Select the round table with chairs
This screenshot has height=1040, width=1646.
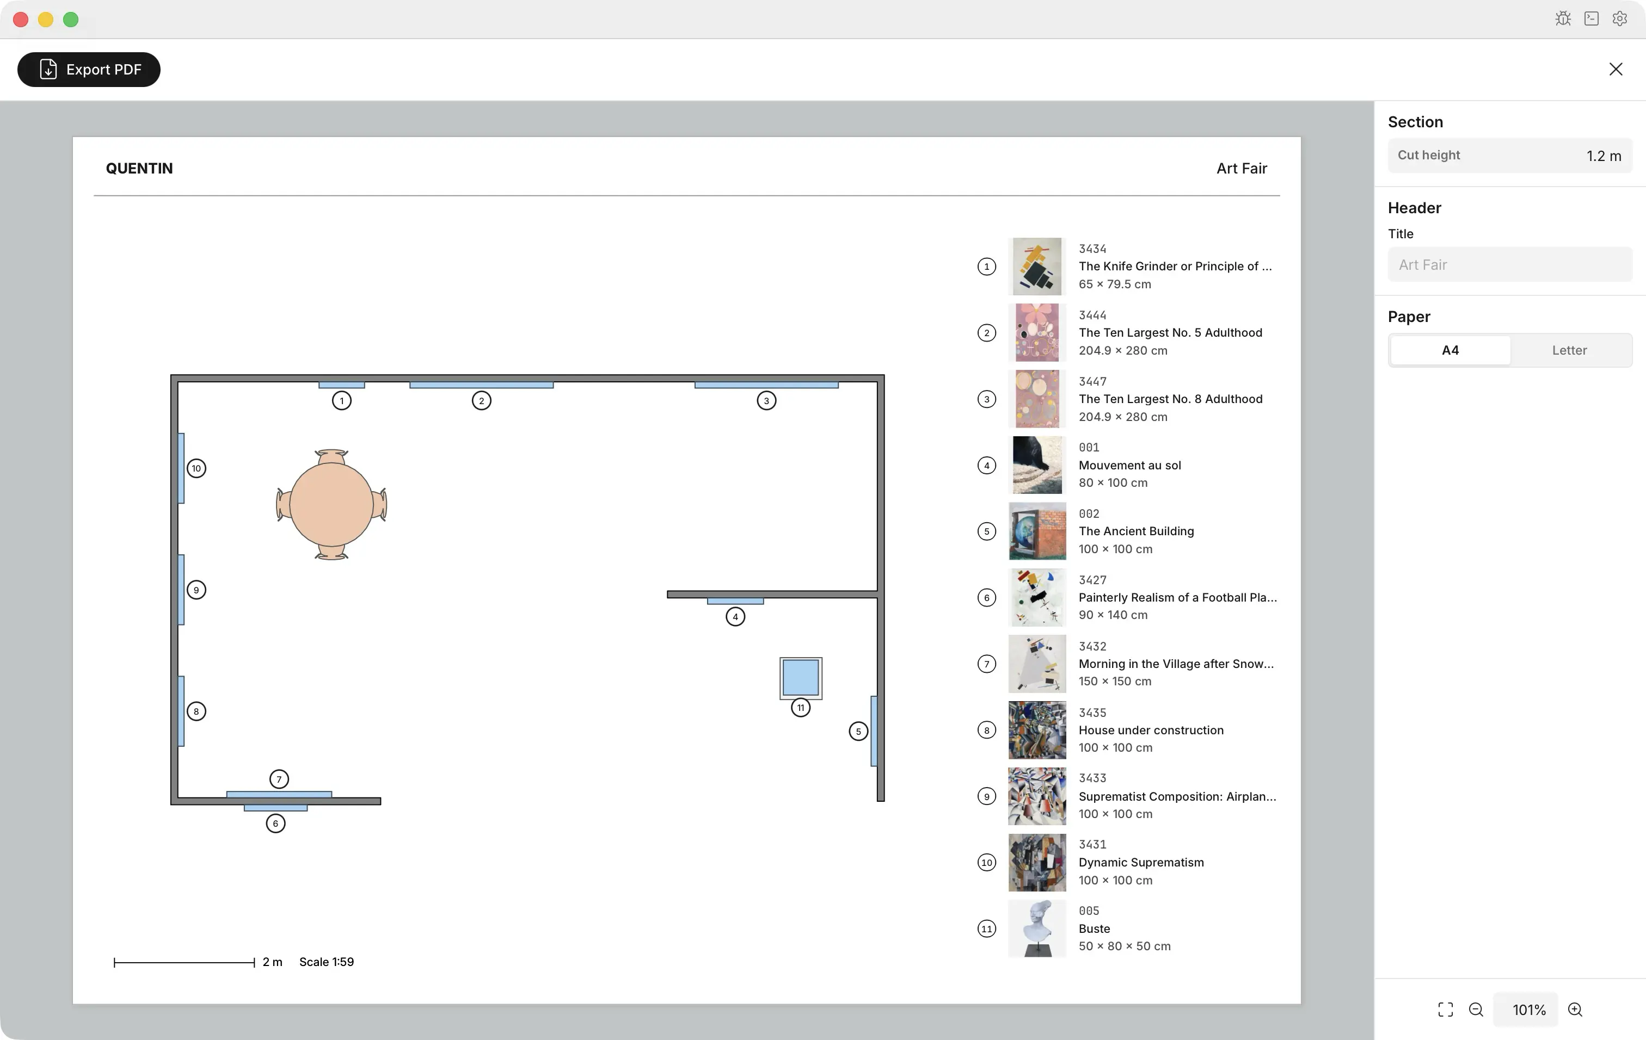click(x=331, y=505)
